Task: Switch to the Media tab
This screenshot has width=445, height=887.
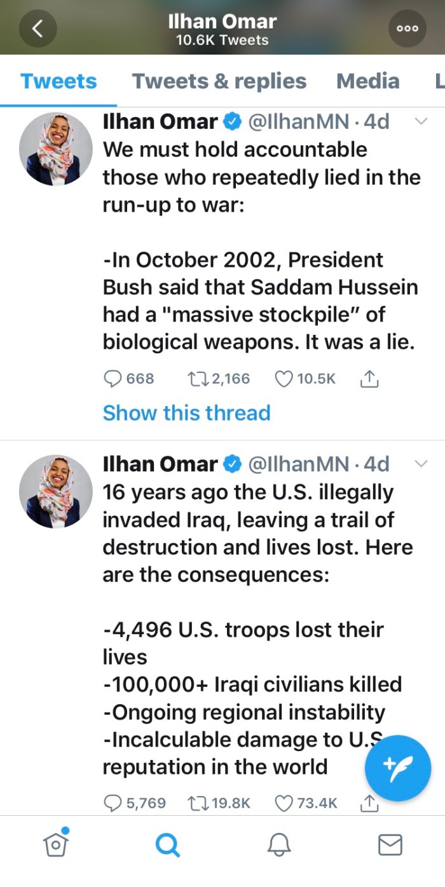Action: tap(367, 81)
